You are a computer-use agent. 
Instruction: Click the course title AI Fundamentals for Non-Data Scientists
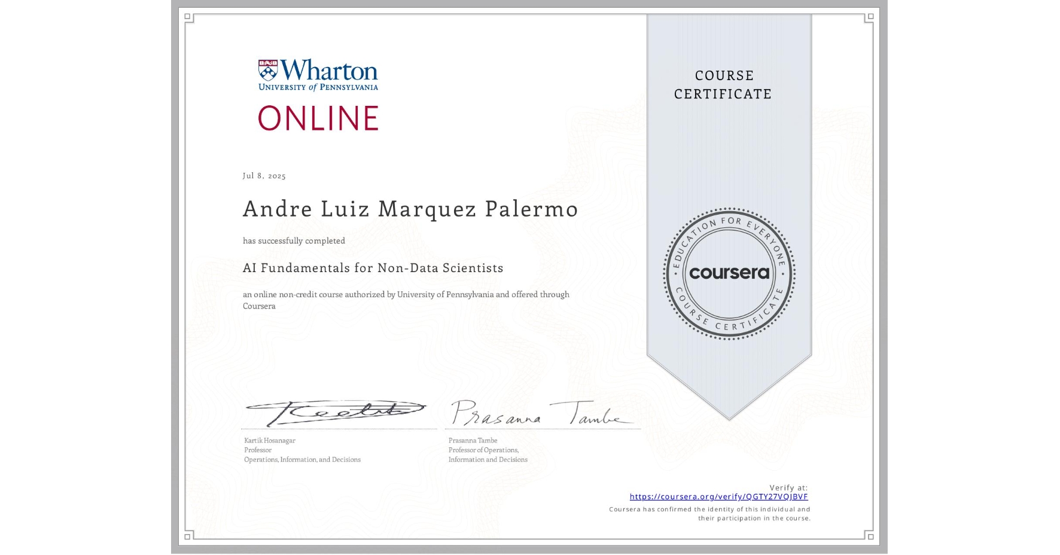pos(373,268)
